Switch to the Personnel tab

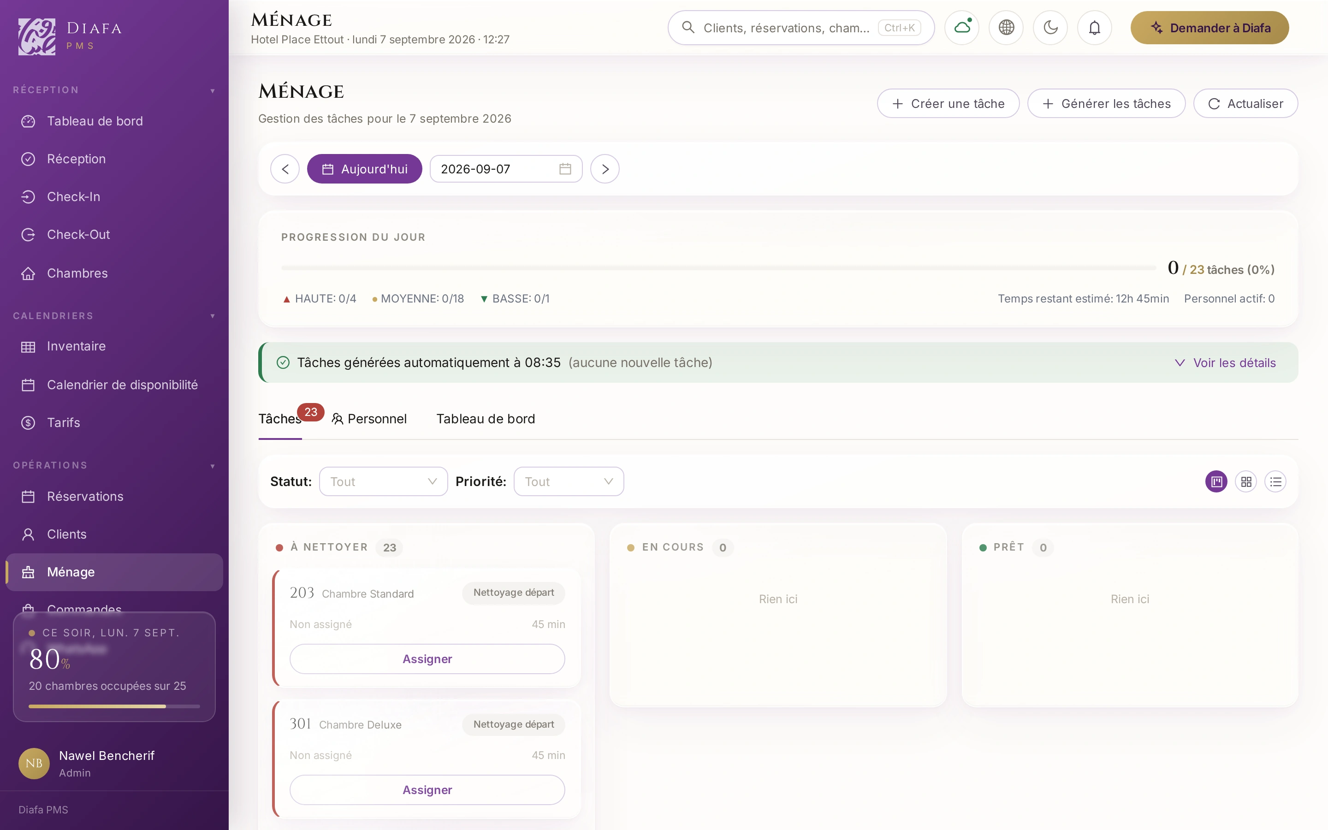369,419
